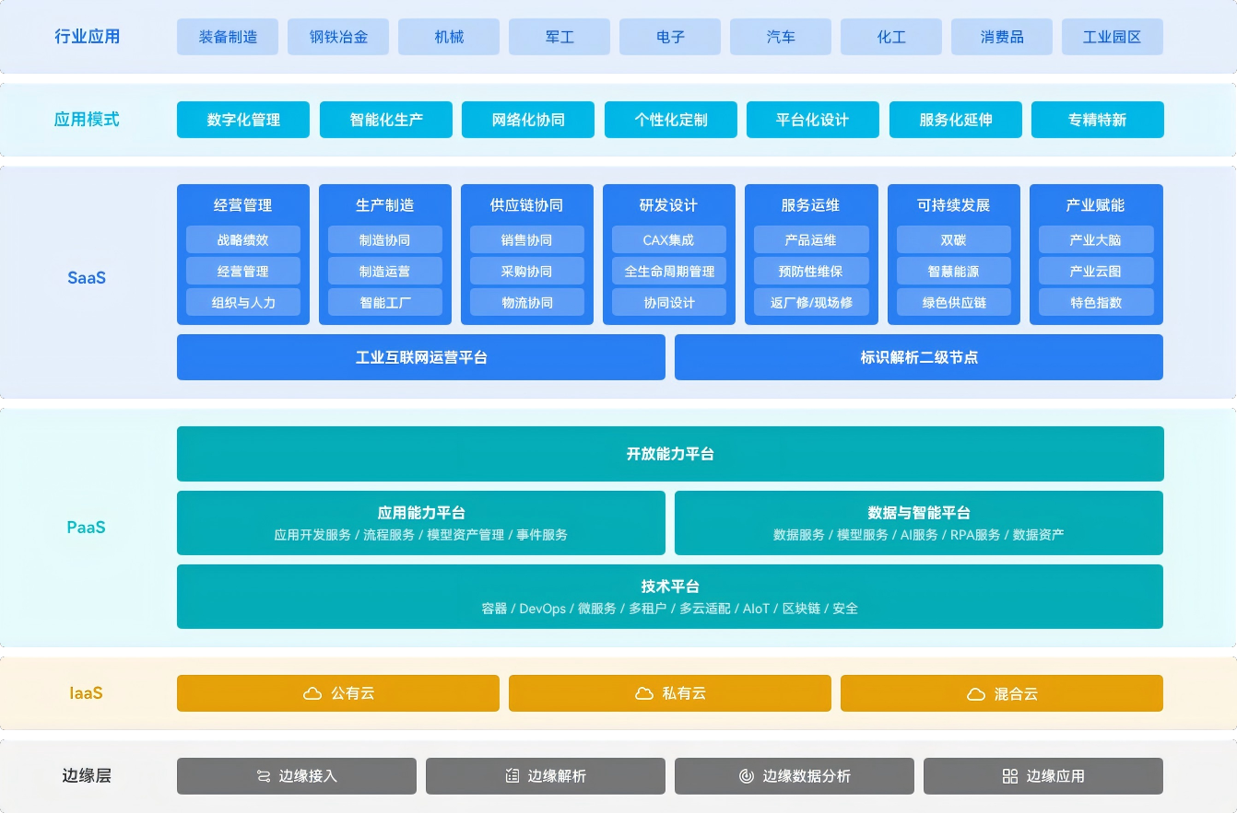Click the 研发设计 column header

(x=669, y=205)
